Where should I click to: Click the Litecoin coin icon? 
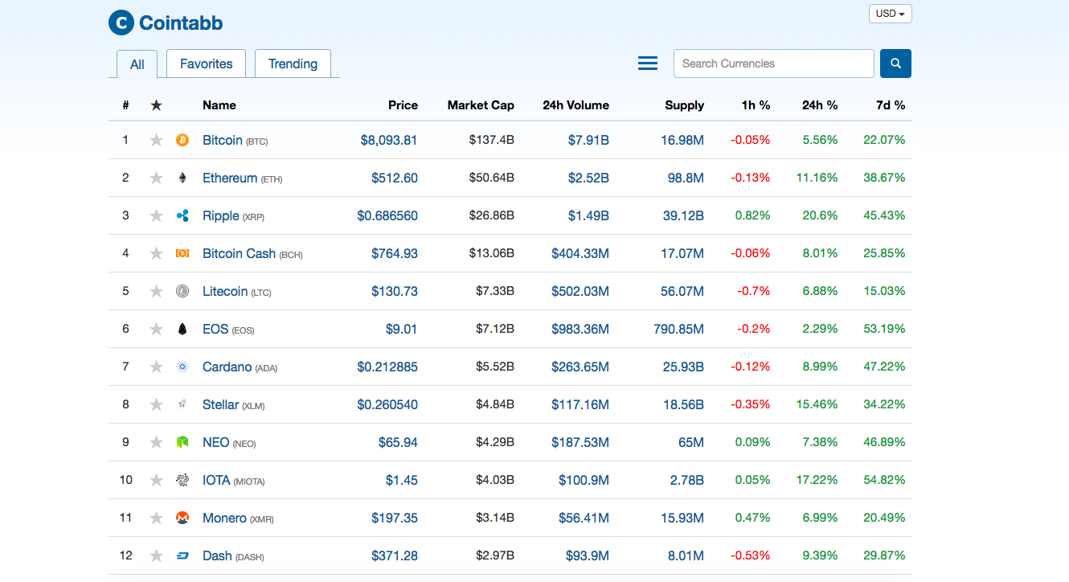point(182,291)
